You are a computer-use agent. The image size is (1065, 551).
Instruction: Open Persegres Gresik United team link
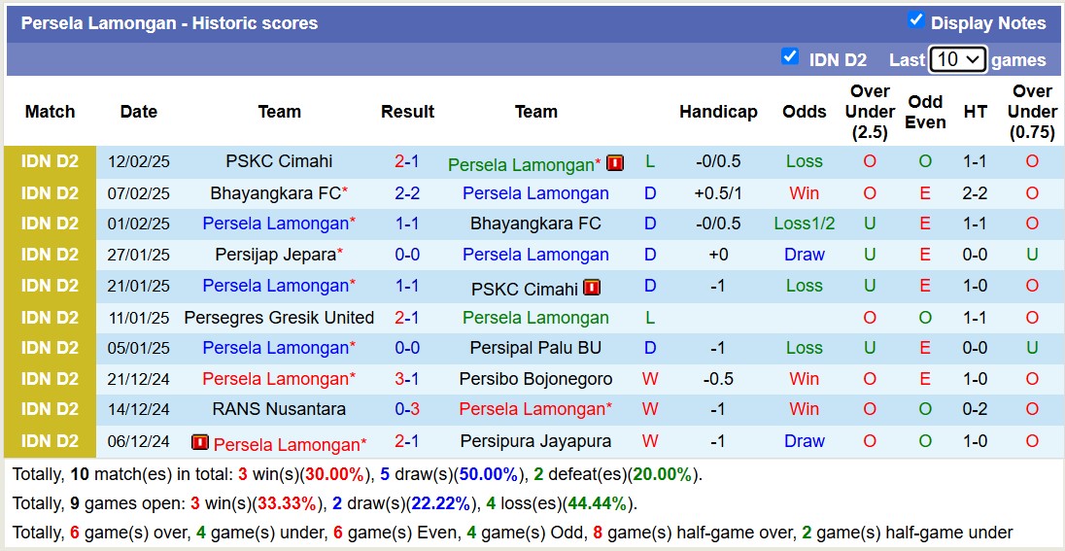pos(279,317)
